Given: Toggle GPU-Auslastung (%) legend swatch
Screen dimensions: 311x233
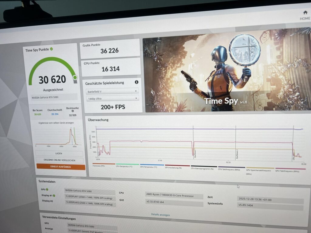Looking at the screenshot, I should coord(177,165).
